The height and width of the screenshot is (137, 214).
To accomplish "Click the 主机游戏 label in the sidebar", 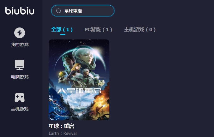I will click(x=20, y=109).
